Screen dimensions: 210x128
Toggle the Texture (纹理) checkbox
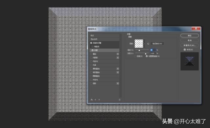click(93, 50)
